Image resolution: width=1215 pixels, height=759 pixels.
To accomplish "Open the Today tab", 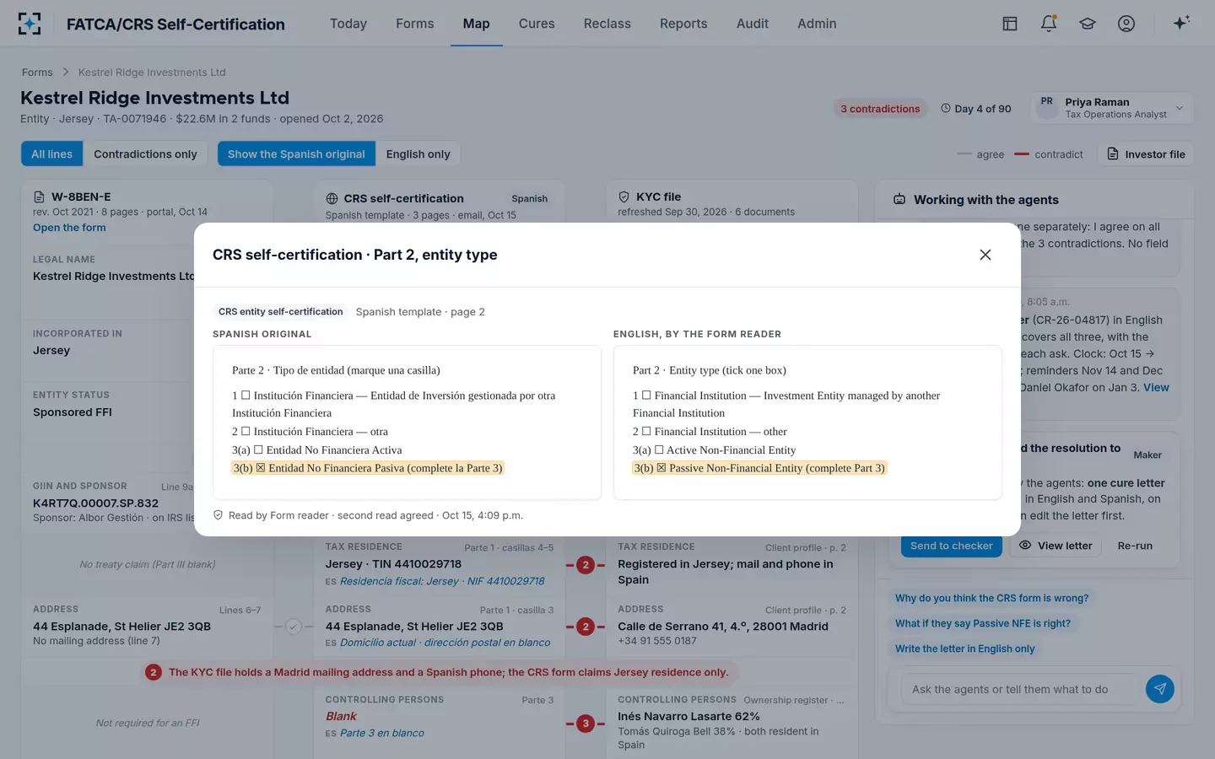I will click(x=348, y=24).
